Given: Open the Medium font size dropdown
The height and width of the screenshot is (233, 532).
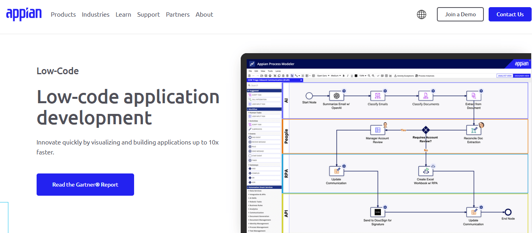Looking at the screenshot, I should coord(336,75).
